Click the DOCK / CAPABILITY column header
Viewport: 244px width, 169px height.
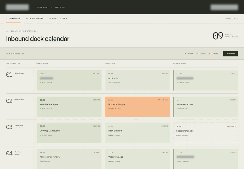[13, 64]
